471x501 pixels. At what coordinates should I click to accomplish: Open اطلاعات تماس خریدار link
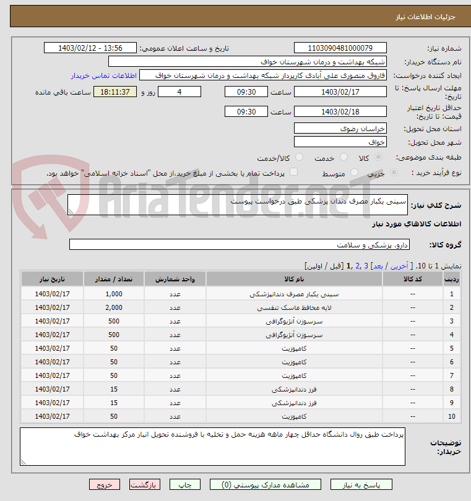click(104, 75)
